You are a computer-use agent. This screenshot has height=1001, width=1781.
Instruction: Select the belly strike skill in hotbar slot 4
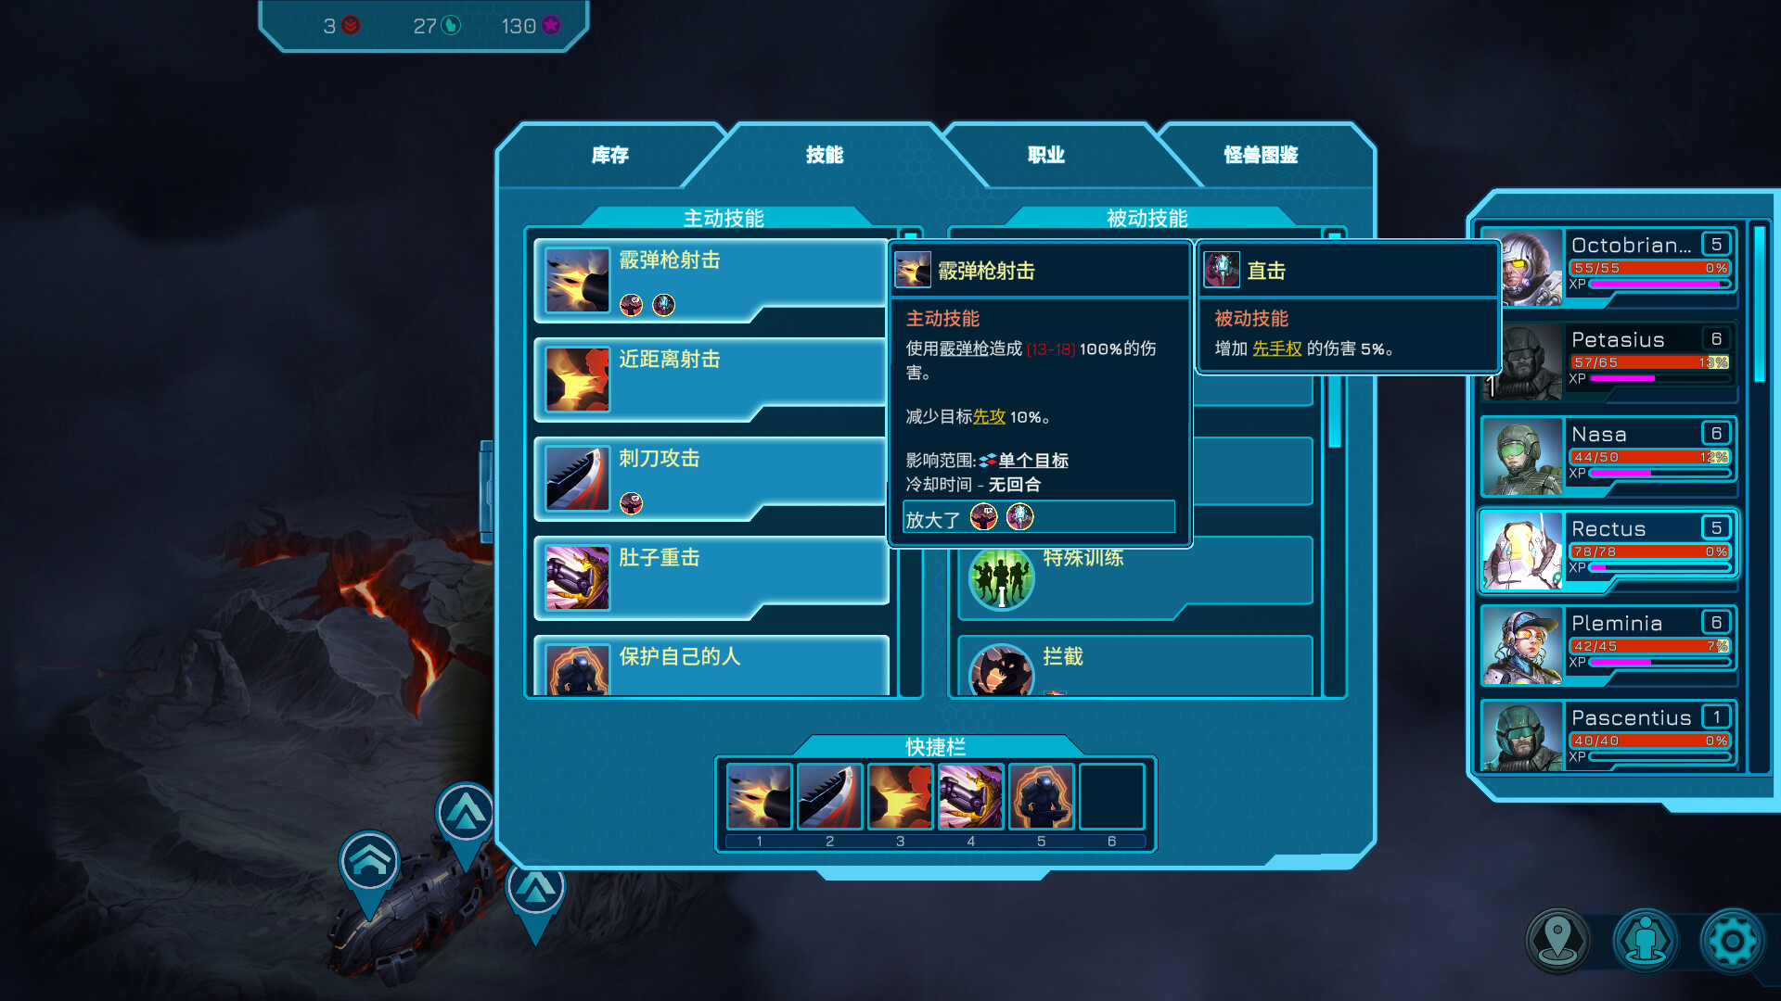coord(970,796)
